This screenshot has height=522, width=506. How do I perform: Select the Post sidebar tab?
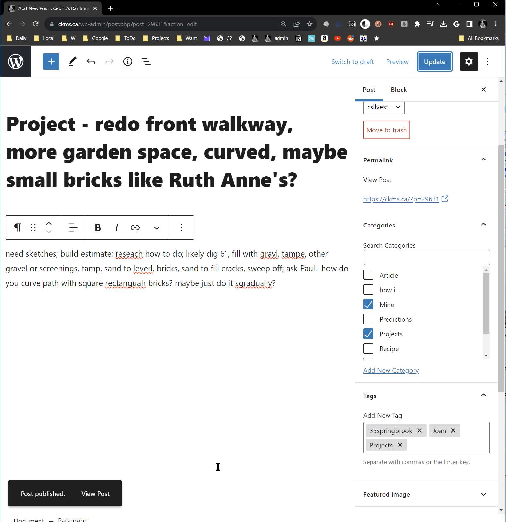click(369, 90)
